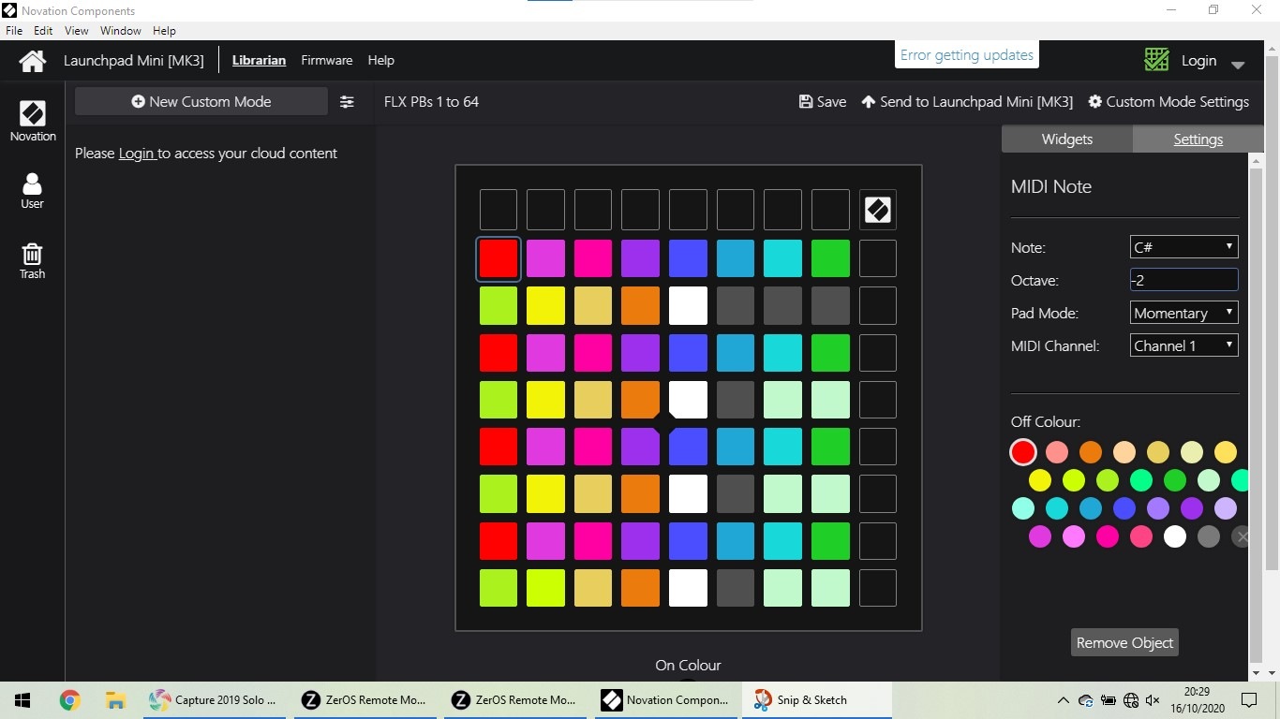1280x719 pixels.
Task: Open File Explorer from taskbar
Action: [x=115, y=700]
